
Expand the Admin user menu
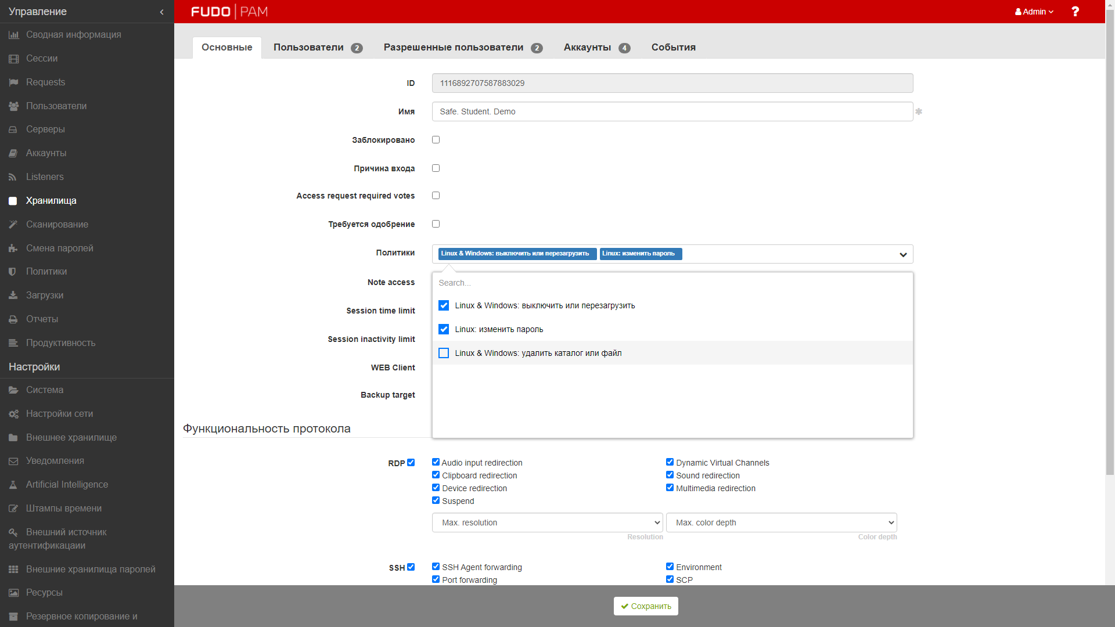1034,12
